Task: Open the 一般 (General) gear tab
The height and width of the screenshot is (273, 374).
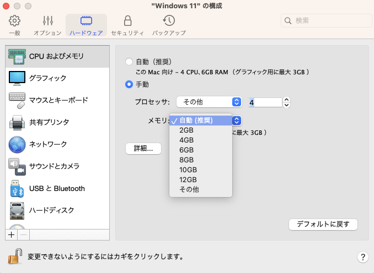Action: tap(15, 25)
